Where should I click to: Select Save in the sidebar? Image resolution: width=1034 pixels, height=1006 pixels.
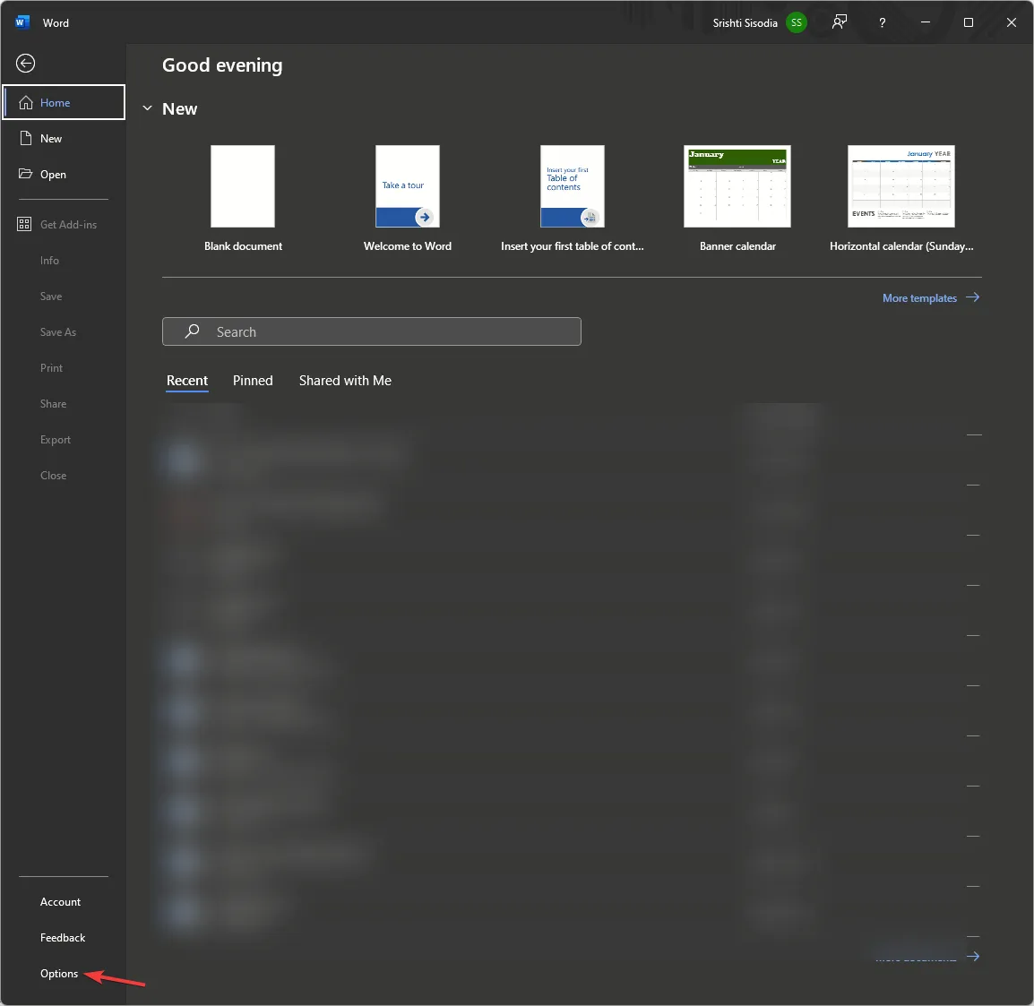point(51,296)
